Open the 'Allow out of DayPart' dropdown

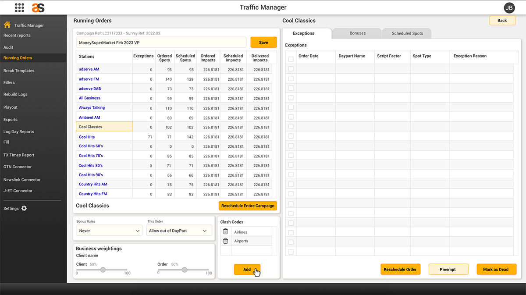coord(179,231)
